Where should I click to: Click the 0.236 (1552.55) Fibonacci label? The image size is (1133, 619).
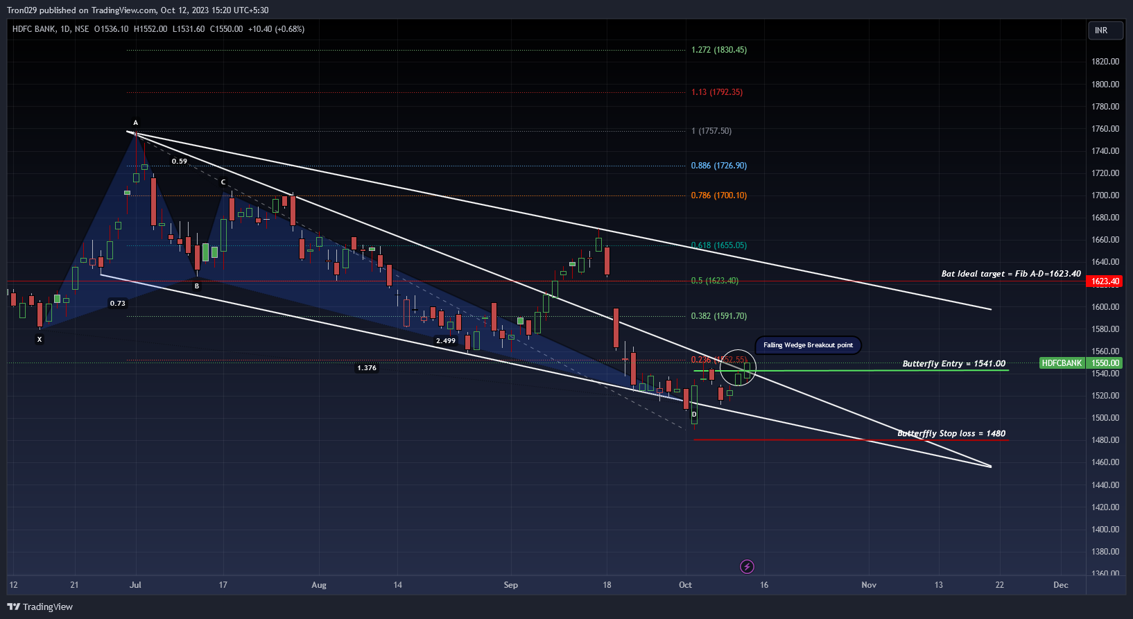tap(719, 360)
